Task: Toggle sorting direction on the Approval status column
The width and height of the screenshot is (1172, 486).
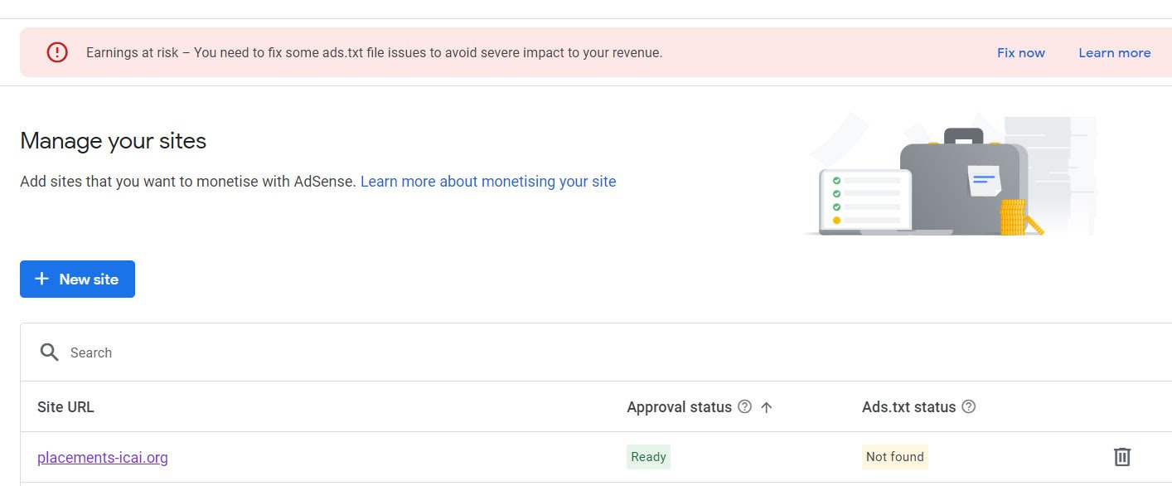Action: [x=768, y=407]
